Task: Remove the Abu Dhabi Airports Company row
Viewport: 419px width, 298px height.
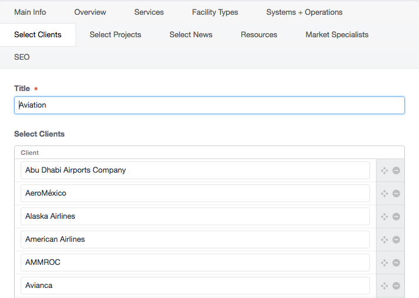Action: (397, 170)
